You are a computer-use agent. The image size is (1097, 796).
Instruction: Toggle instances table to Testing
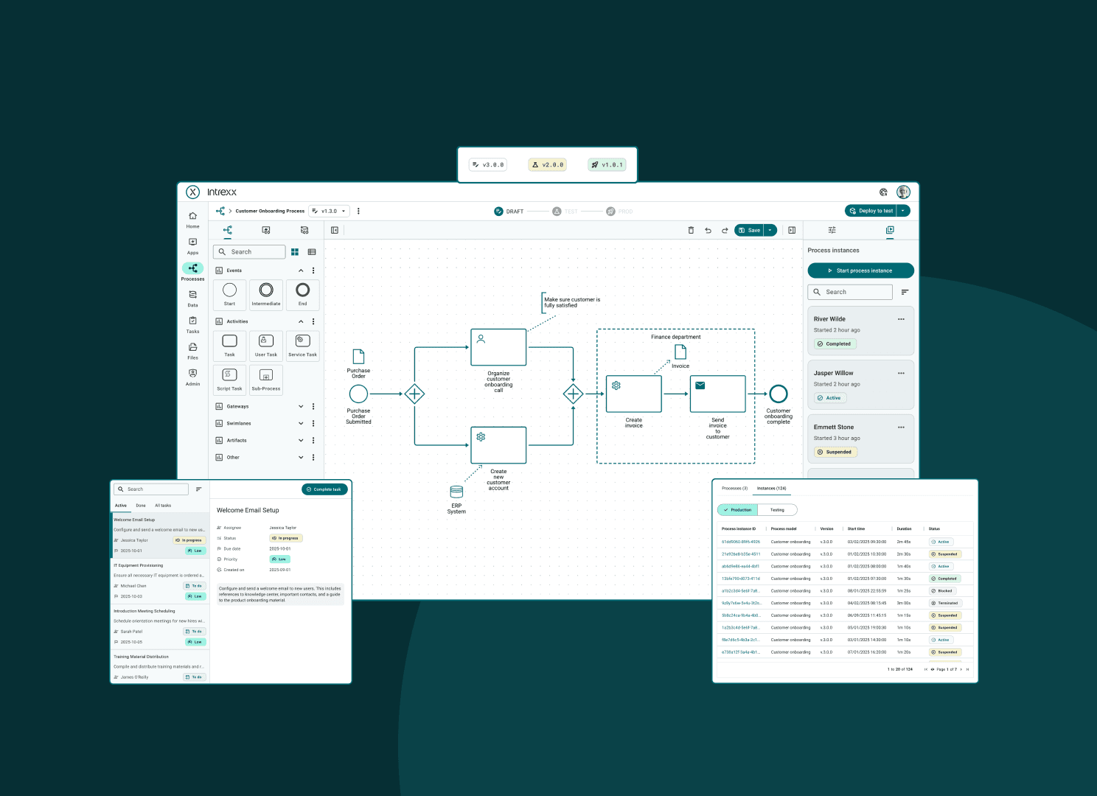point(777,510)
